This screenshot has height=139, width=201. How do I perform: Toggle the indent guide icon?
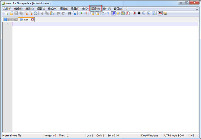pos(113,13)
